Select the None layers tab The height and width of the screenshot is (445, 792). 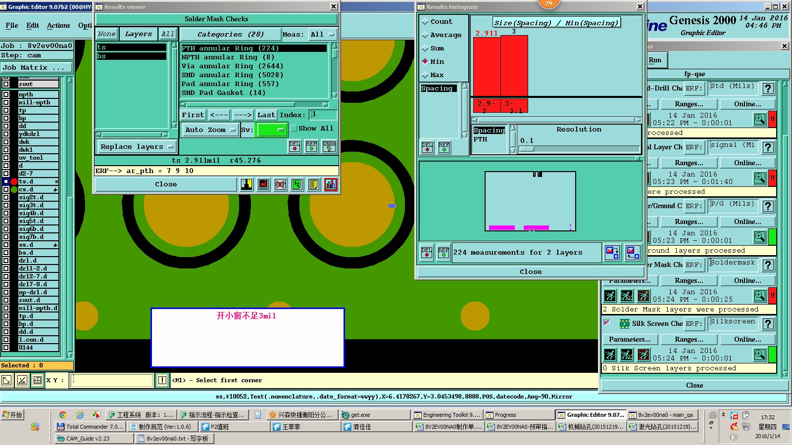click(x=107, y=34)
